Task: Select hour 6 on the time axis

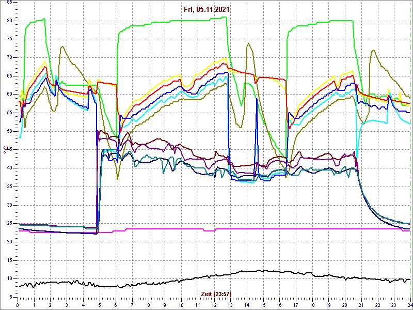Action: [x=116, y=305]
